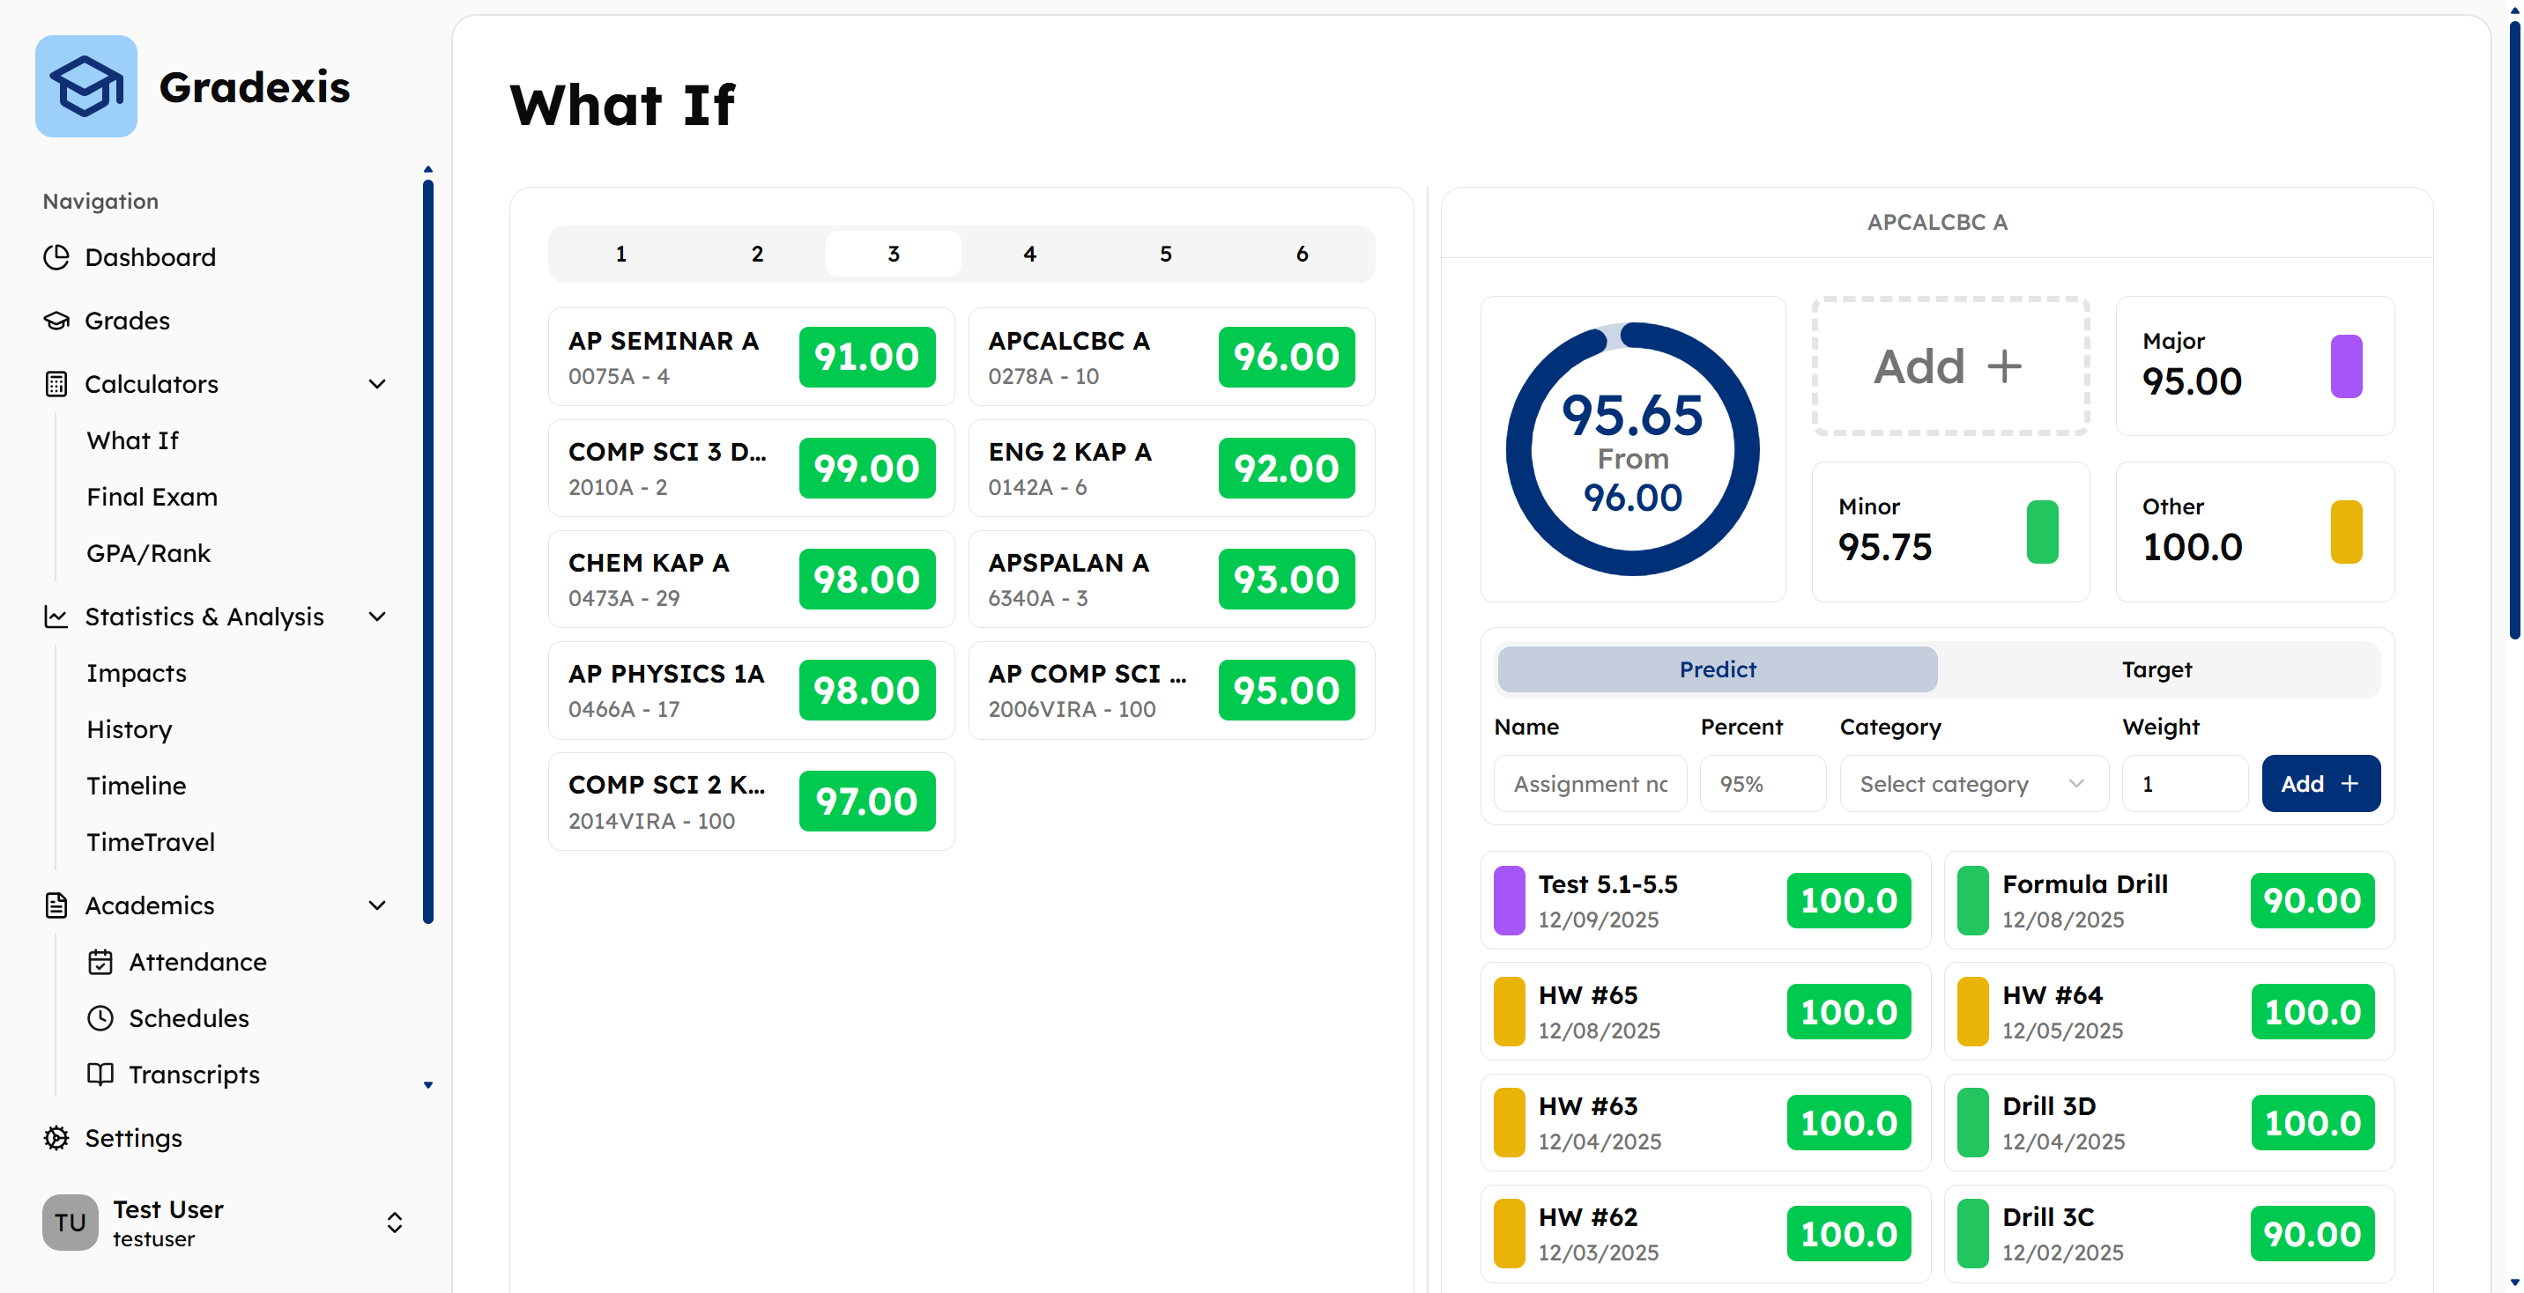Click the Calculators calculator icon

pyautogui.click(x=56, y=384)
